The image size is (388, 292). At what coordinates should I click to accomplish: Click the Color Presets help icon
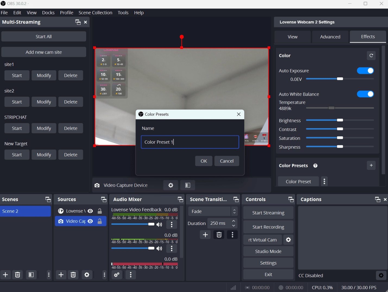click(x=315, y=166)
